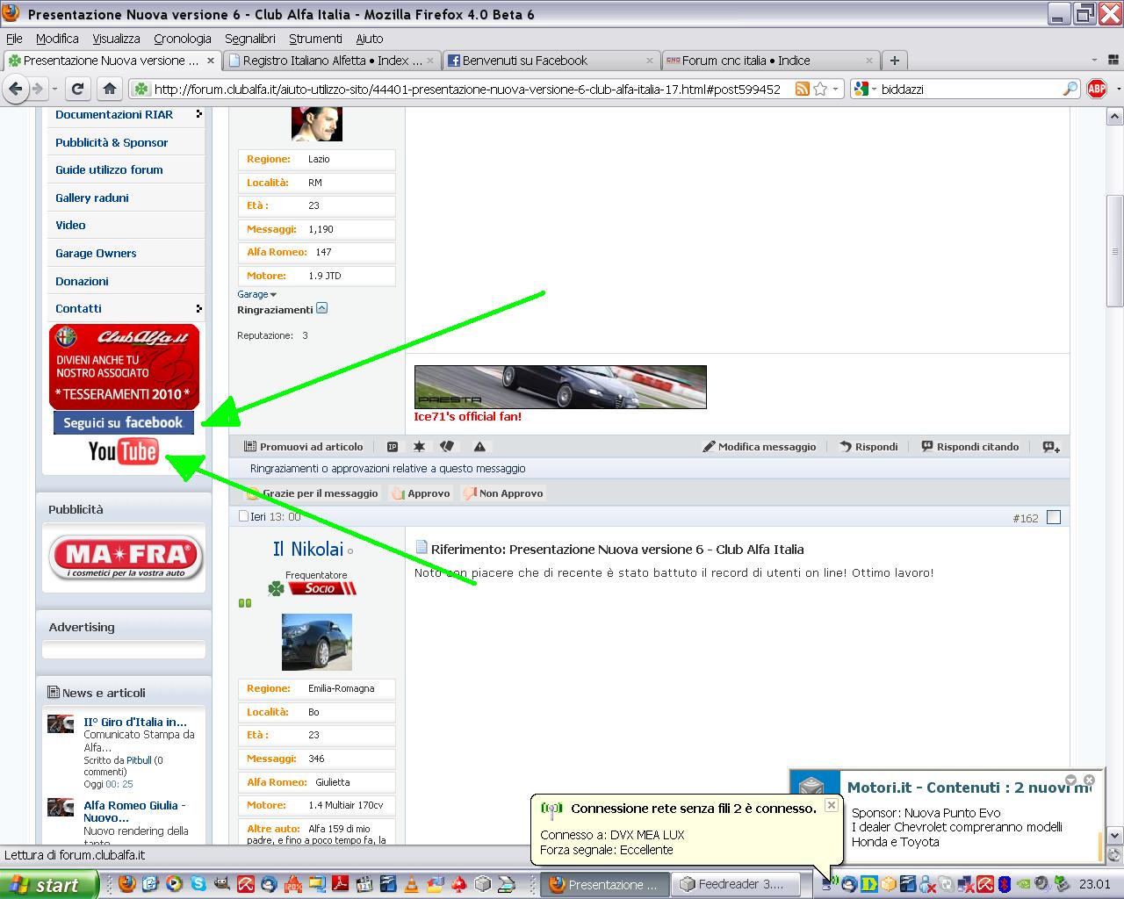1124x899 pixels.
Task: Open the Adblock Plus icon
Action: pyautogui.click(x=1097, y=89)
